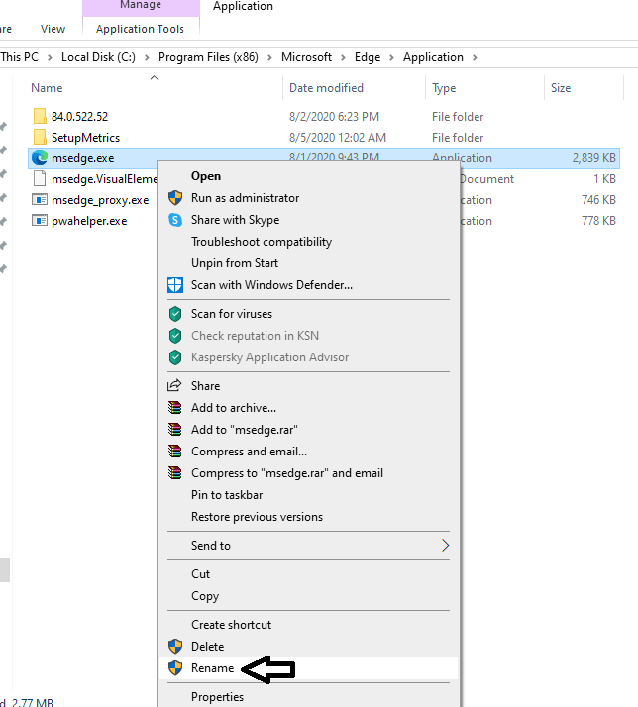Screen dimensions: 638x707
Task: Expand chevron after Microsoft in address bar
Action: click(343, 57)
